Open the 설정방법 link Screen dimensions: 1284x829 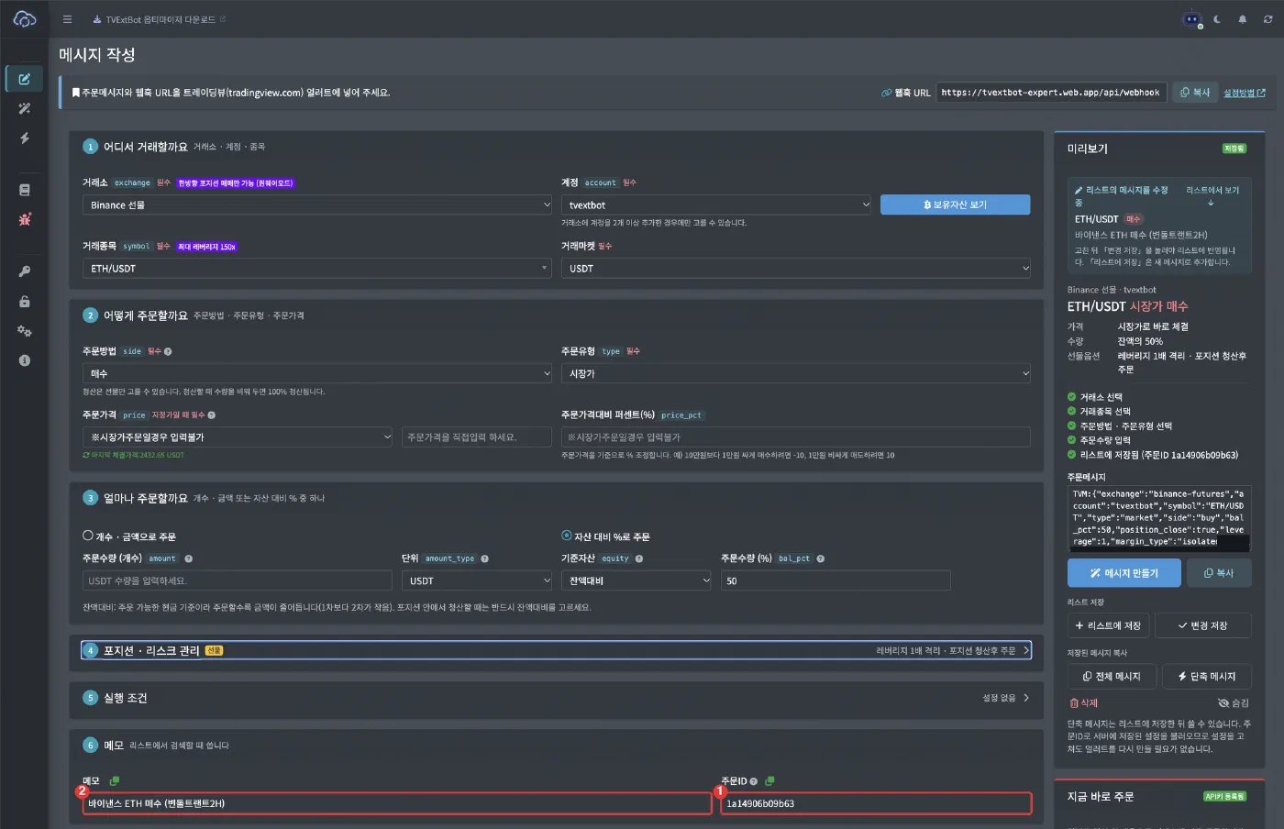point(1245,93)
